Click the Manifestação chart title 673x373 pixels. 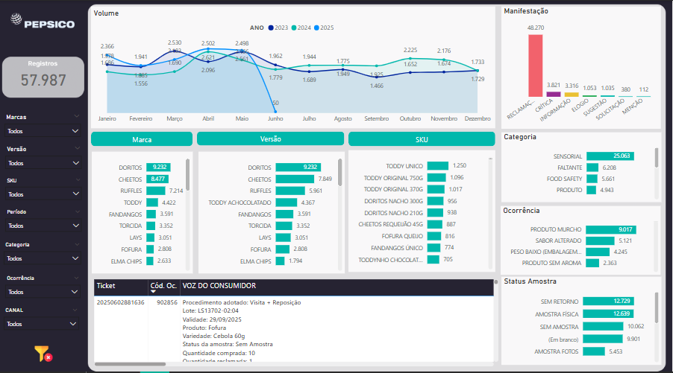click(x=526, y=11)
